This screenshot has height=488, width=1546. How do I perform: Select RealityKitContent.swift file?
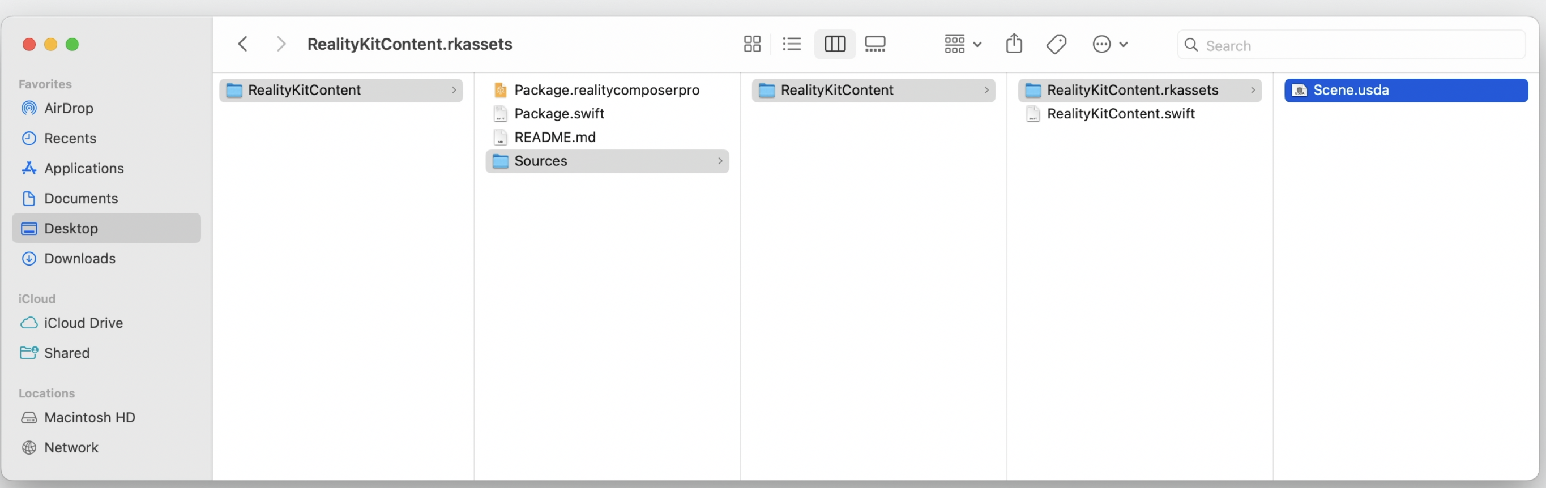[1120, 113]
